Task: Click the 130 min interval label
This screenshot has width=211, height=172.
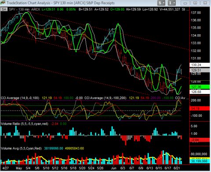Action: click(24, 9)
